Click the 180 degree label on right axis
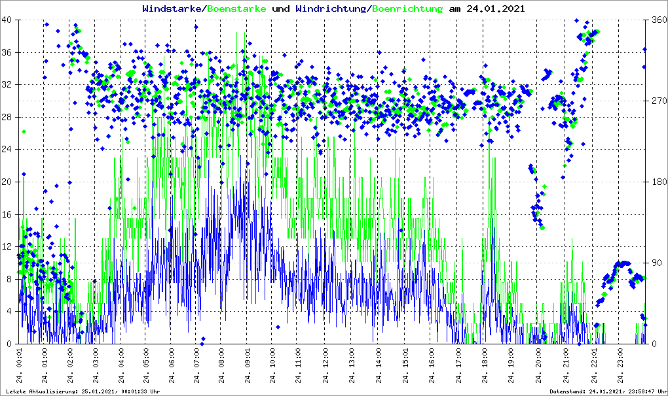This screenshot has height=396, width=668. [658, 182]
